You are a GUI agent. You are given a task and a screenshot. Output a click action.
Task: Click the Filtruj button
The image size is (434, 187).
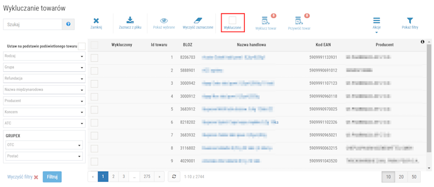click(52, 177)
